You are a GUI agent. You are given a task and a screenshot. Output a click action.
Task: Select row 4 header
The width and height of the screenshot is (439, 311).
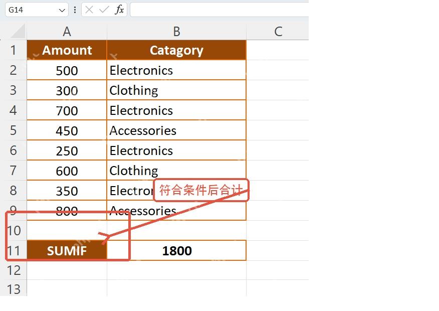pyautogui.click(x=13, y=110)
